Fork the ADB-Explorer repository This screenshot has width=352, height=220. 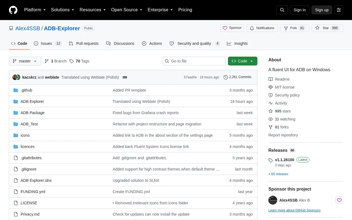(295, 28)
